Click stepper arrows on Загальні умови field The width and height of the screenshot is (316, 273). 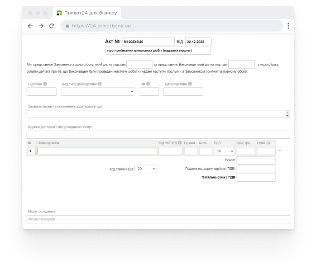pyautogui.click(x=287, y=114)
